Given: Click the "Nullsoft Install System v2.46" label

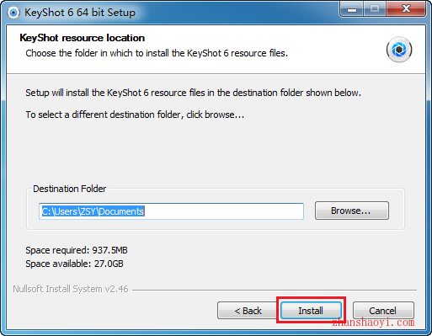Looking at the screenshot, I should [71, 289].
